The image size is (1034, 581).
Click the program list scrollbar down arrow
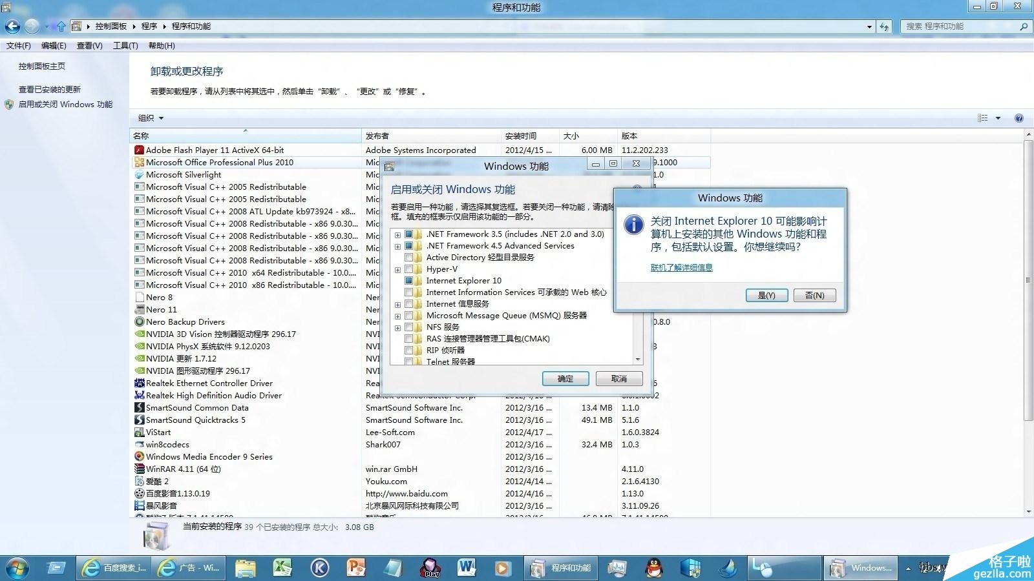click(x=1029, y=511)
